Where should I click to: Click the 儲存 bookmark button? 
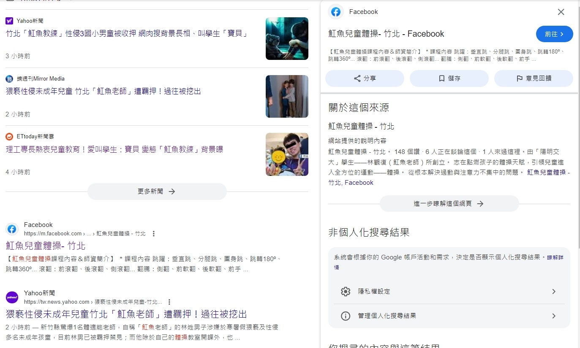[x=449, y=78]
